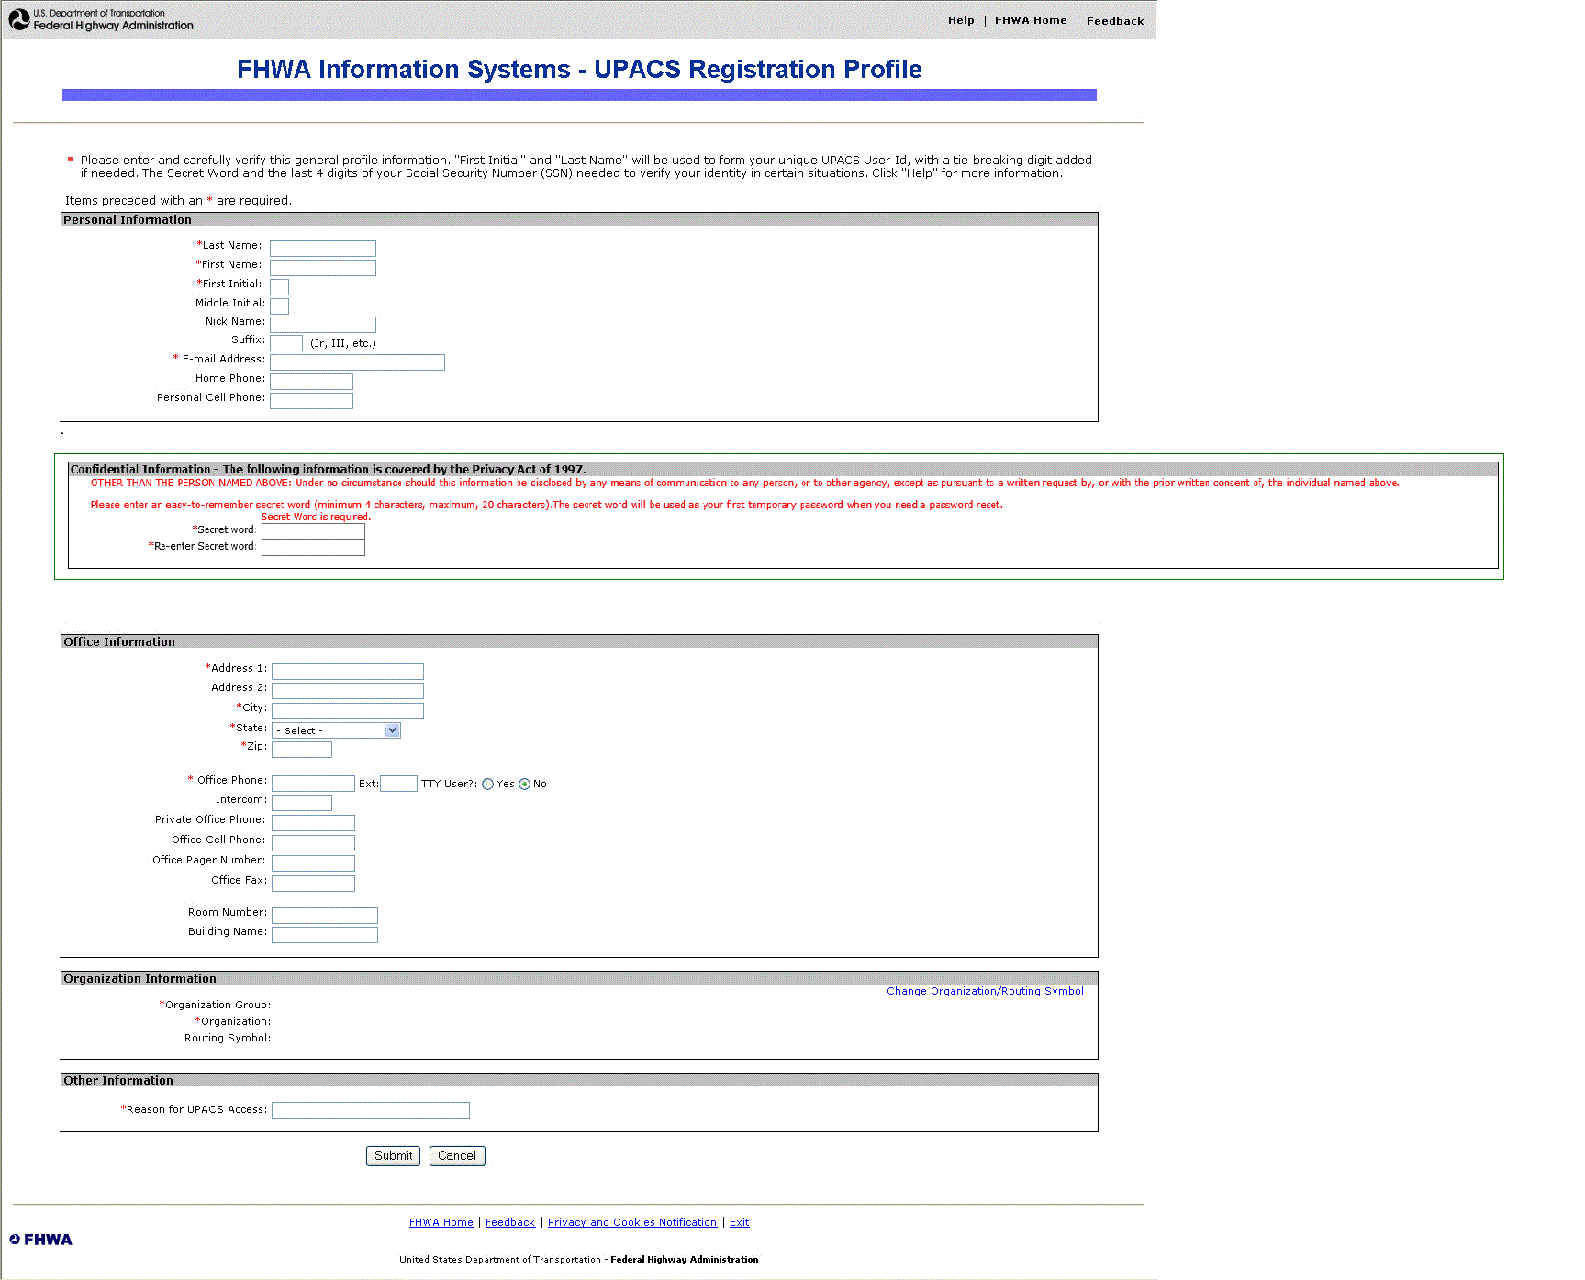Click the '(Jr, III, etc.)' suffix hint
The height and width of the screenshot is (1280, 1585).
(x=343, y=344)
